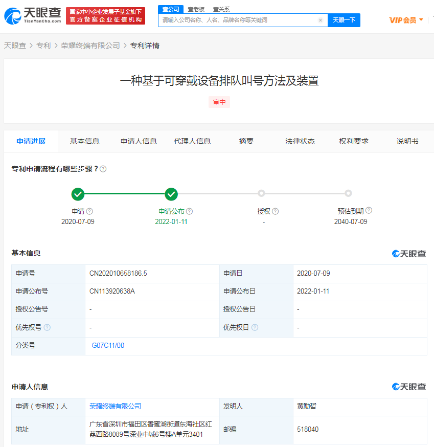Select application number CN202010658186.5
434x447 pixels.
click(x=118, y=274)
